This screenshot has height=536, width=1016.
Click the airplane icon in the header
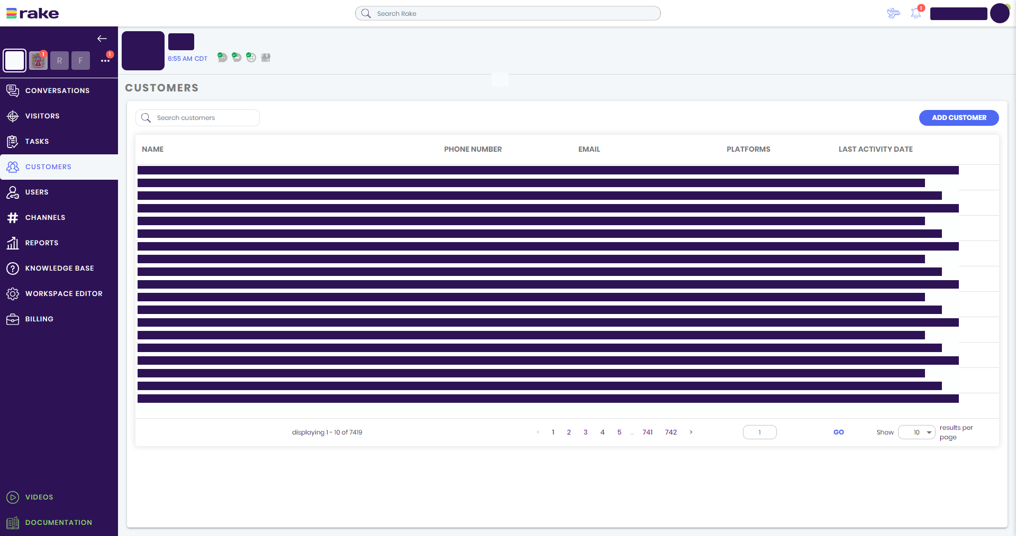click(x=893, y=13)
